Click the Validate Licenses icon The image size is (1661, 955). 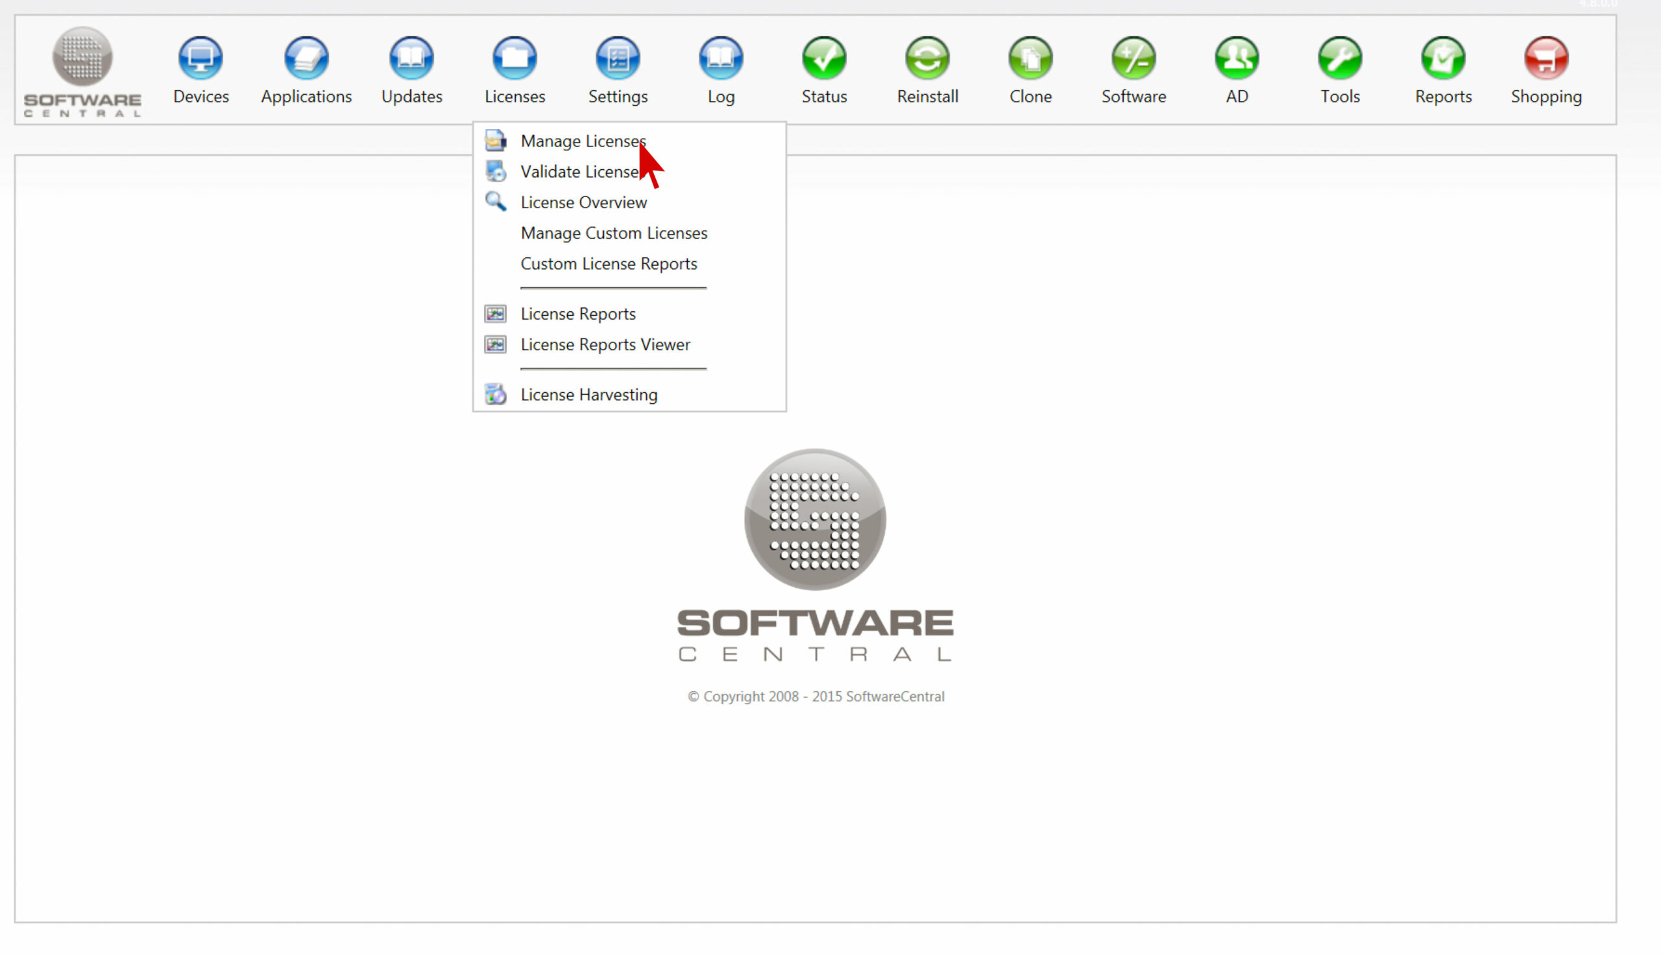(496, 171)
